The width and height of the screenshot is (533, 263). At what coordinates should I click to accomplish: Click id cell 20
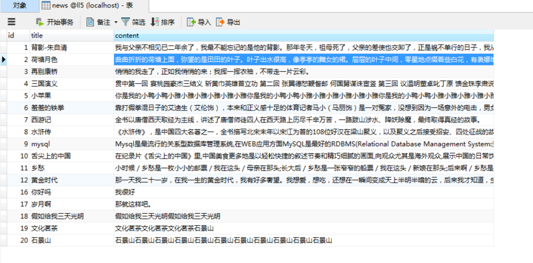click(18, 240)
